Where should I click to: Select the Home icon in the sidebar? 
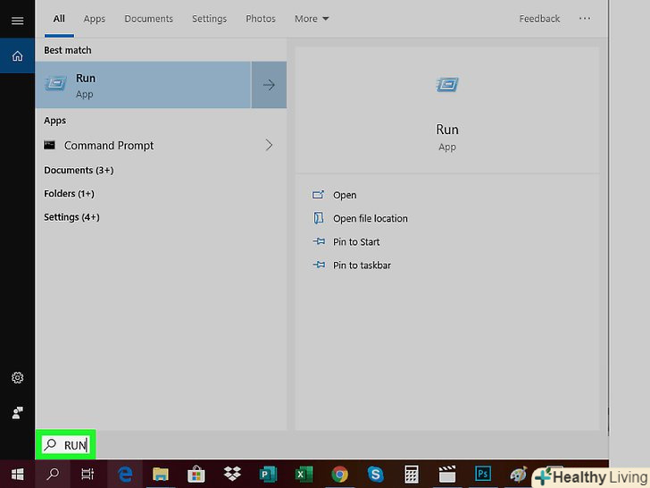click(18, 55)
